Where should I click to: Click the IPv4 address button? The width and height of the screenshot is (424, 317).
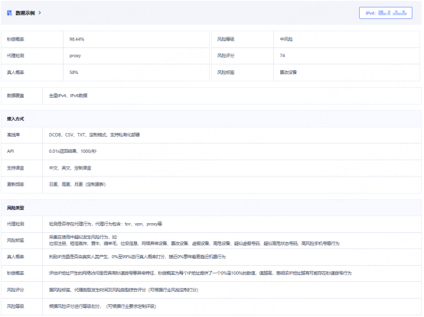[385, 13]
